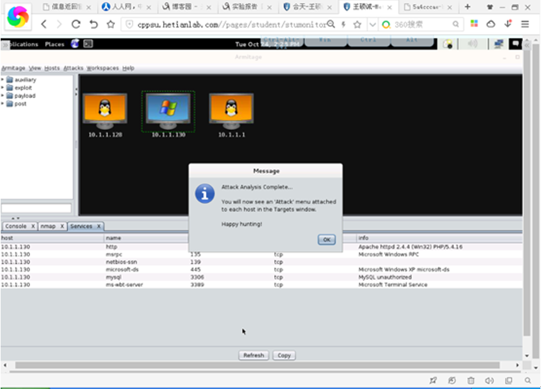This screenshot has height=389, width=541.
Task: Expand the payload module folder
Action: (3, 95)
